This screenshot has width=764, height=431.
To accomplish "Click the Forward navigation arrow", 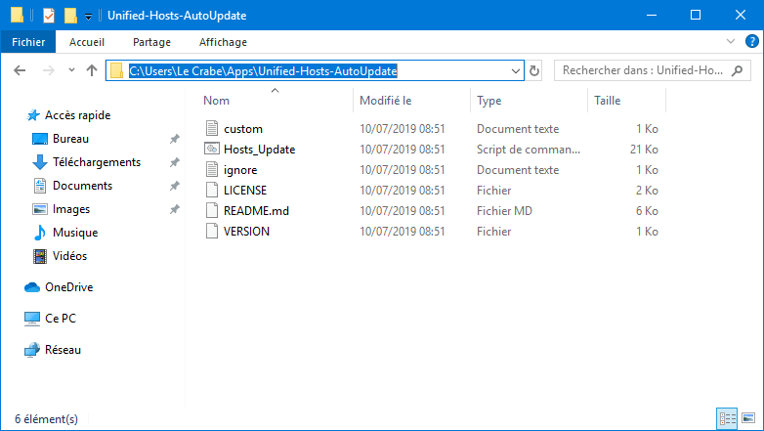I will (48, 70).
